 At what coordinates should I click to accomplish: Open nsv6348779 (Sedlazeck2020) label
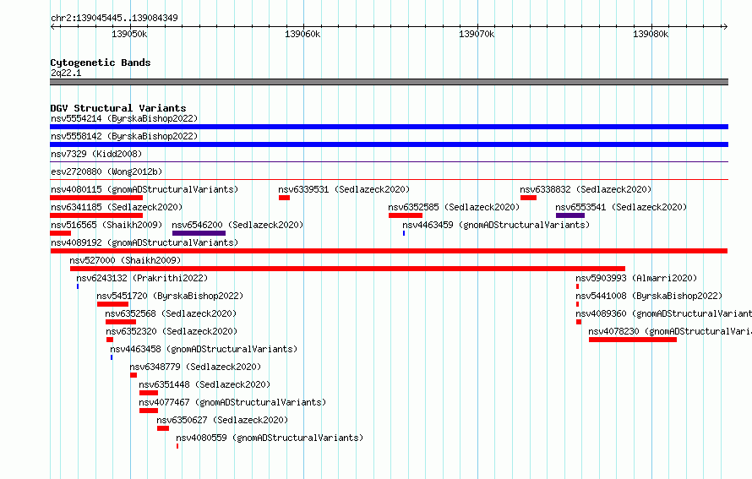click(x=195, y=367)
